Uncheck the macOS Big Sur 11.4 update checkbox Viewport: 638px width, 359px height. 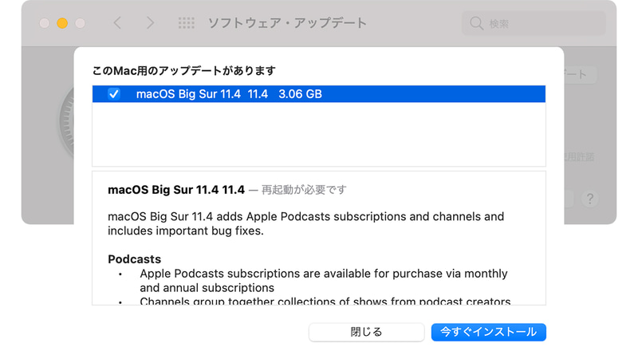coord(114,94)
